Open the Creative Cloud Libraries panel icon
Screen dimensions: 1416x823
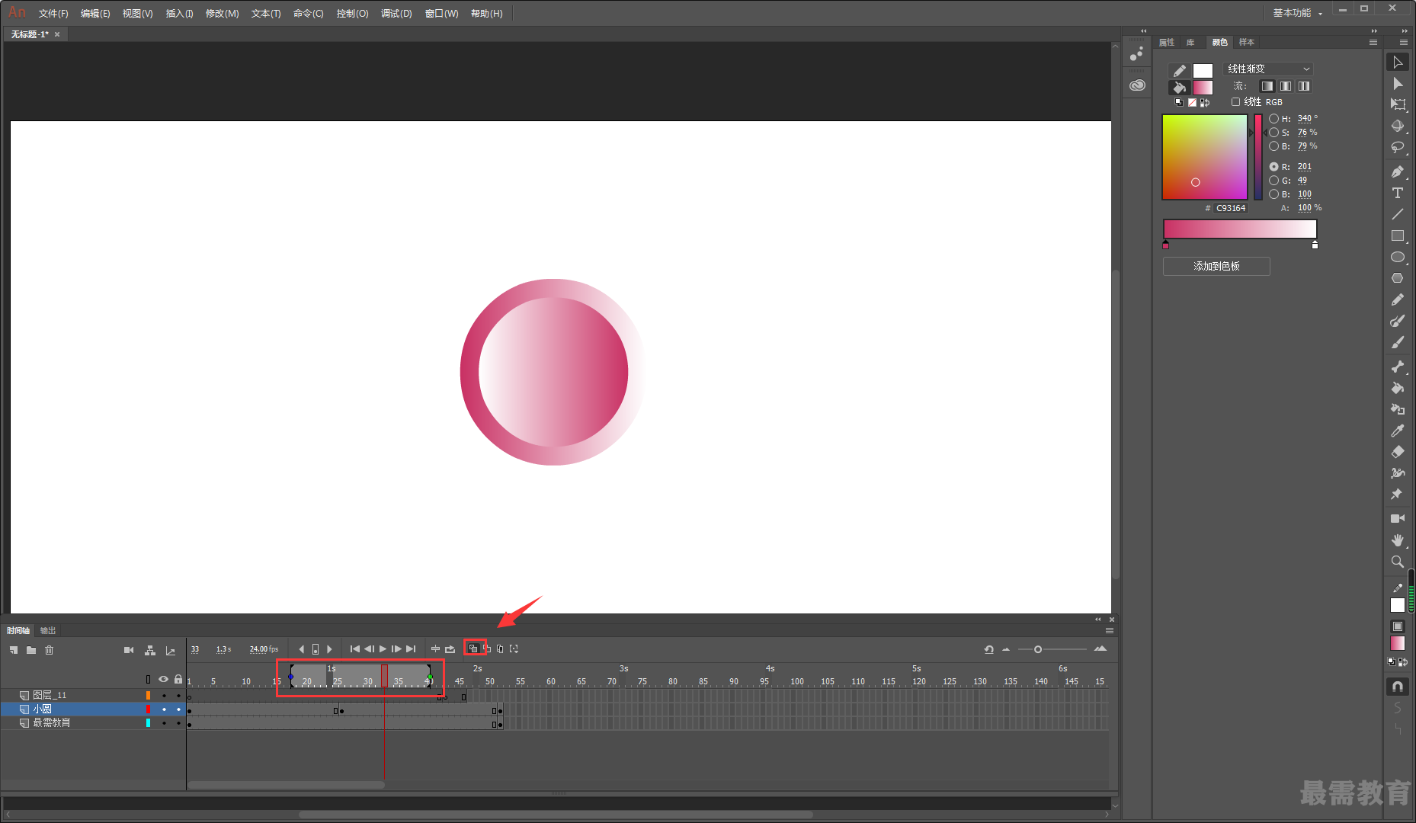1137,85
